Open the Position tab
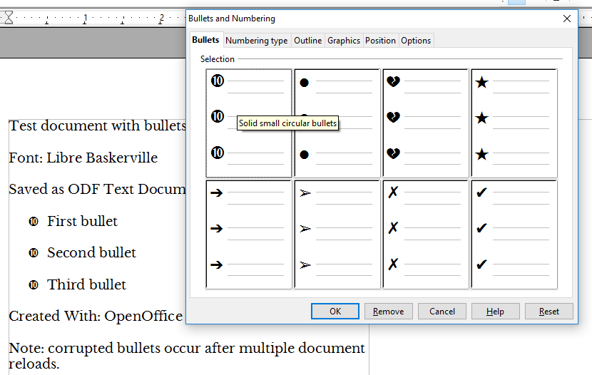 (x=380, y=41)
